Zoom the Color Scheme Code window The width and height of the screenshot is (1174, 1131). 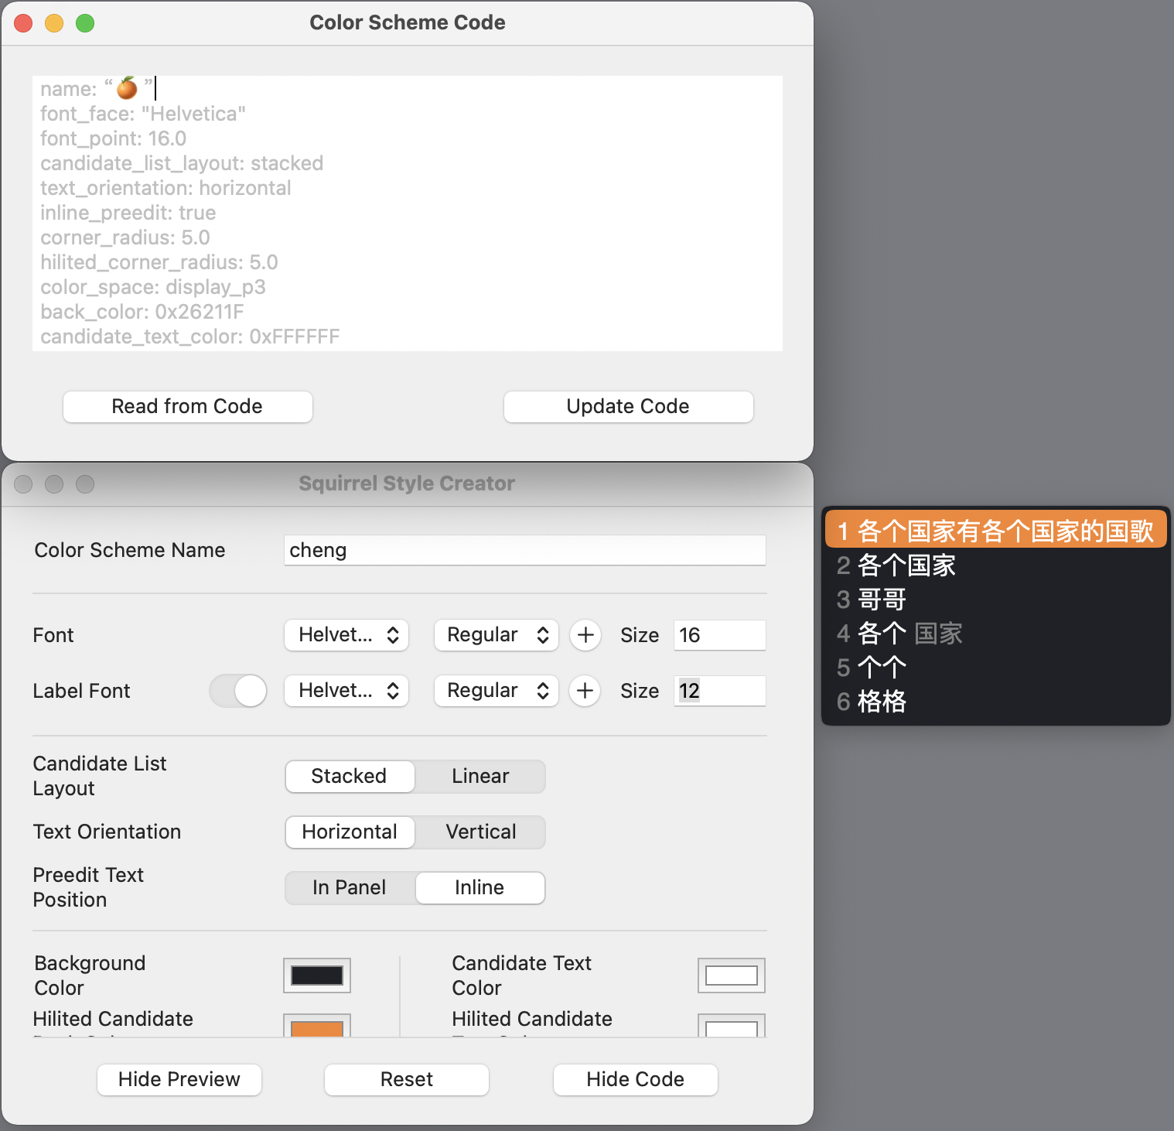coord(85,23)
